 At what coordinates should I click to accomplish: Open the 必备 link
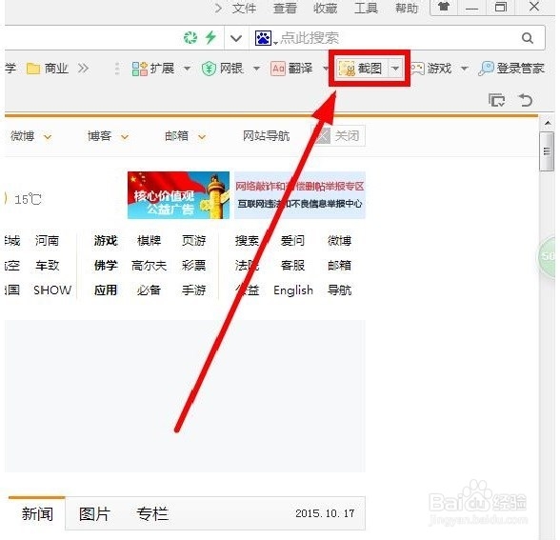click(149, 290)
